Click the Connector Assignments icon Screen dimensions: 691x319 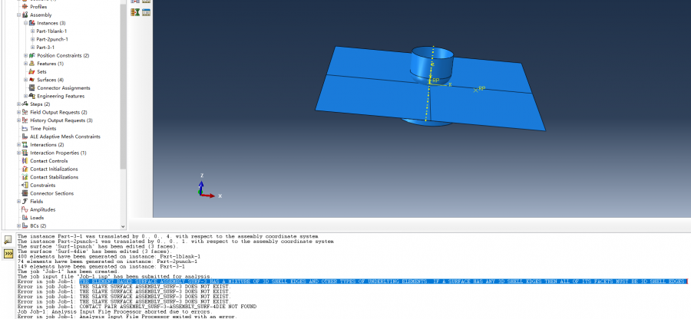[31, 88]
